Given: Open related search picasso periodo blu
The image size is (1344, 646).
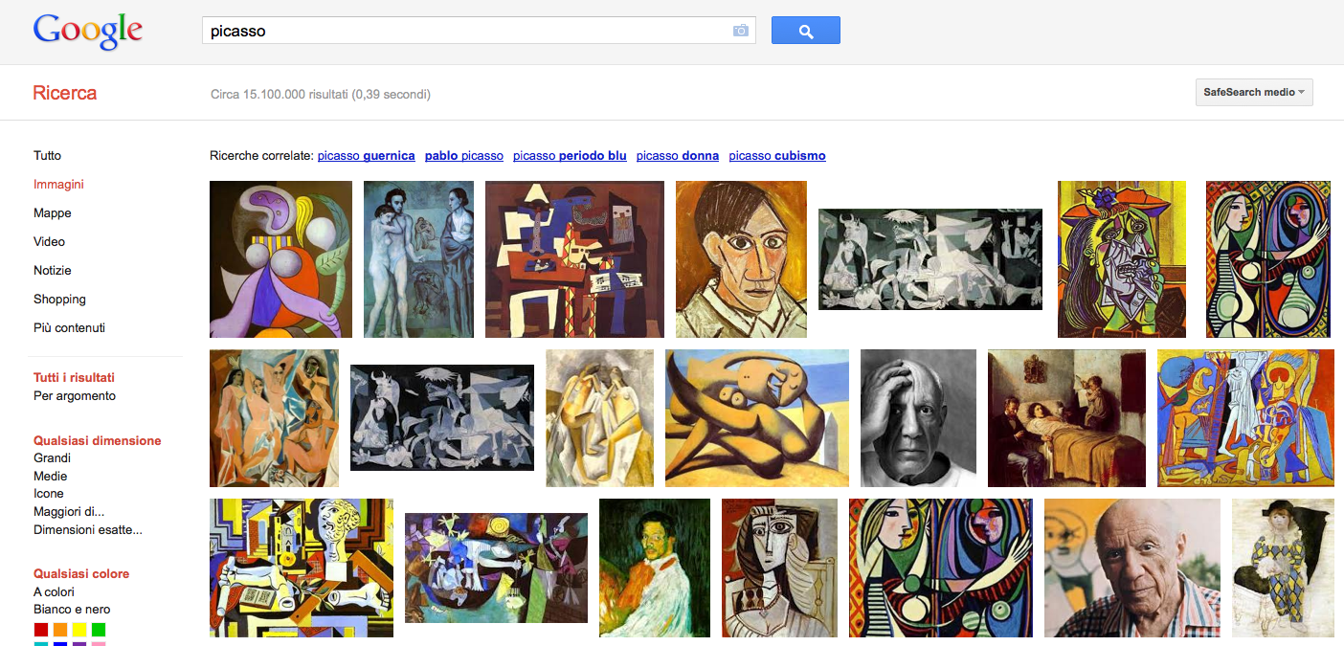Looking at the screenshot, I should 570,156.
